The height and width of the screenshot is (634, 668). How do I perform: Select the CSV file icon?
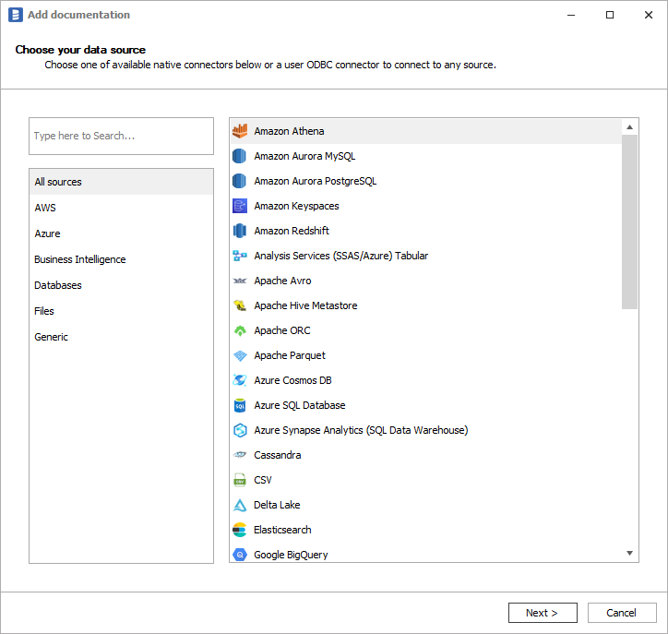[x=240, y=480]
